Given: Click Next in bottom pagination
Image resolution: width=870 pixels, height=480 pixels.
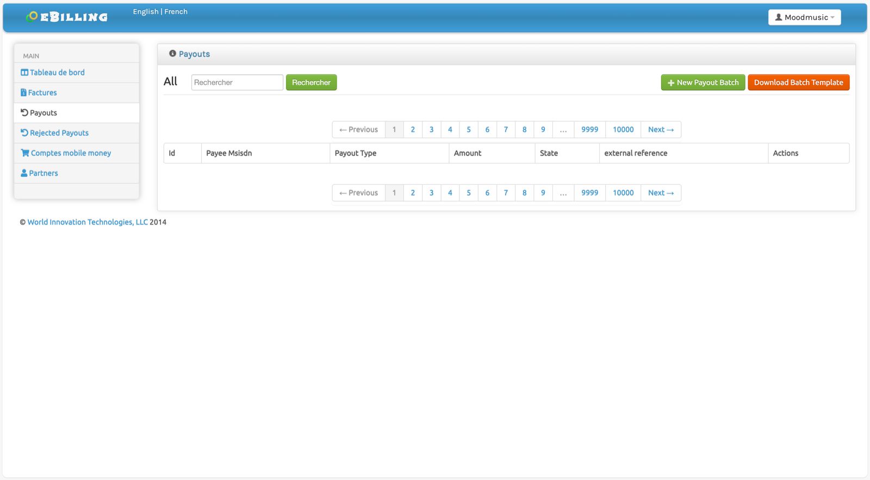Looking at the screenshot, I should [661, 192].
